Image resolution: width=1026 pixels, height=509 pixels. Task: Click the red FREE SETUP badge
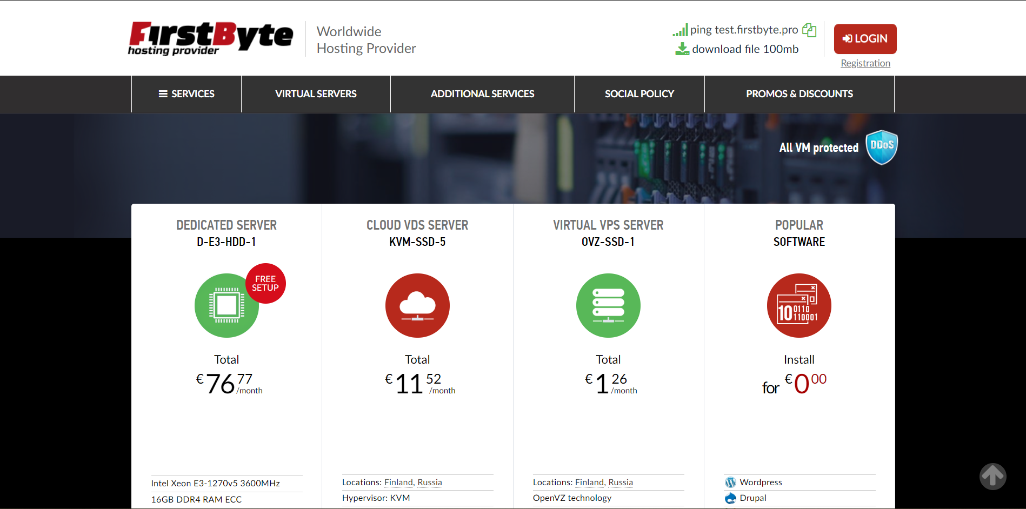[x=265, y=283]
